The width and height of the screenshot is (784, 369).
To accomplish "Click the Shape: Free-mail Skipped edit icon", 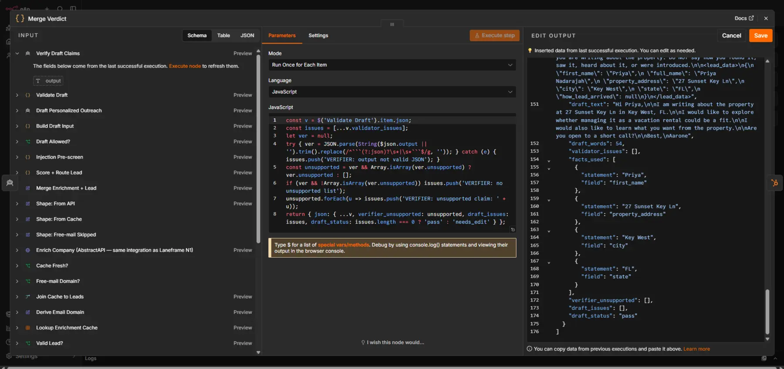I will point(28,235).
